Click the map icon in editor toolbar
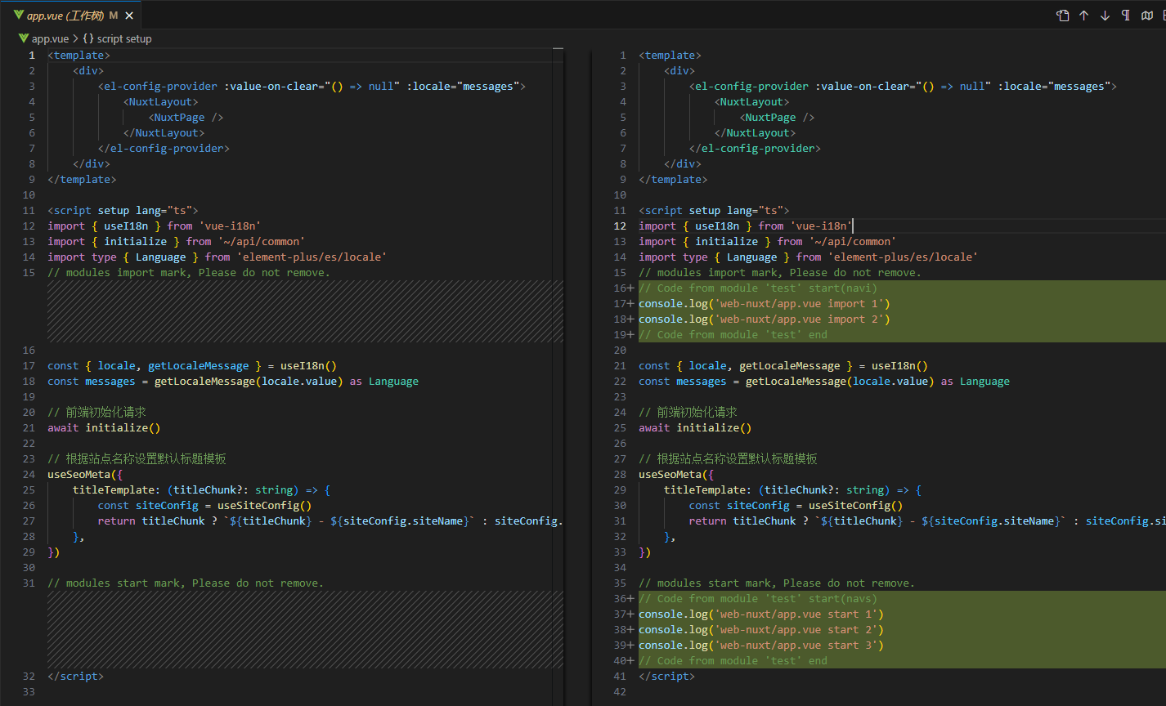This screenshot has height=706, width=1166. tap(1148, 16)
